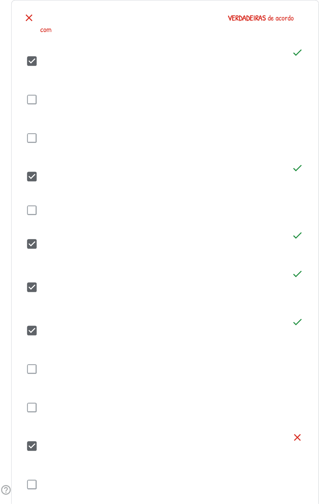Click the red incorrect X icon beside the eleventh option
This screenshot has height=504, width=319.
(297, 438)
